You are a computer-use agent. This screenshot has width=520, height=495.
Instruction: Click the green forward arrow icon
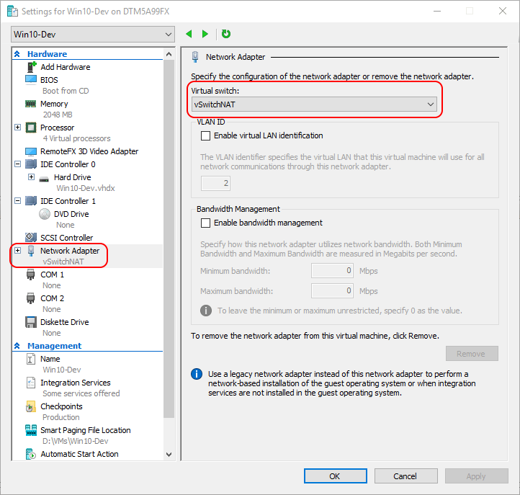[205, 34]
